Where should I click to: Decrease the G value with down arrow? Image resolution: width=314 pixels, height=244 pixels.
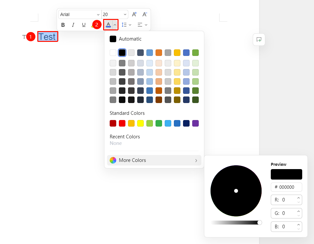(299, 216)
